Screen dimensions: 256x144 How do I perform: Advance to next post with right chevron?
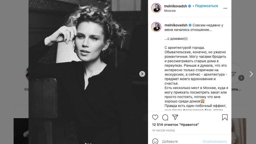coord(251,74)
